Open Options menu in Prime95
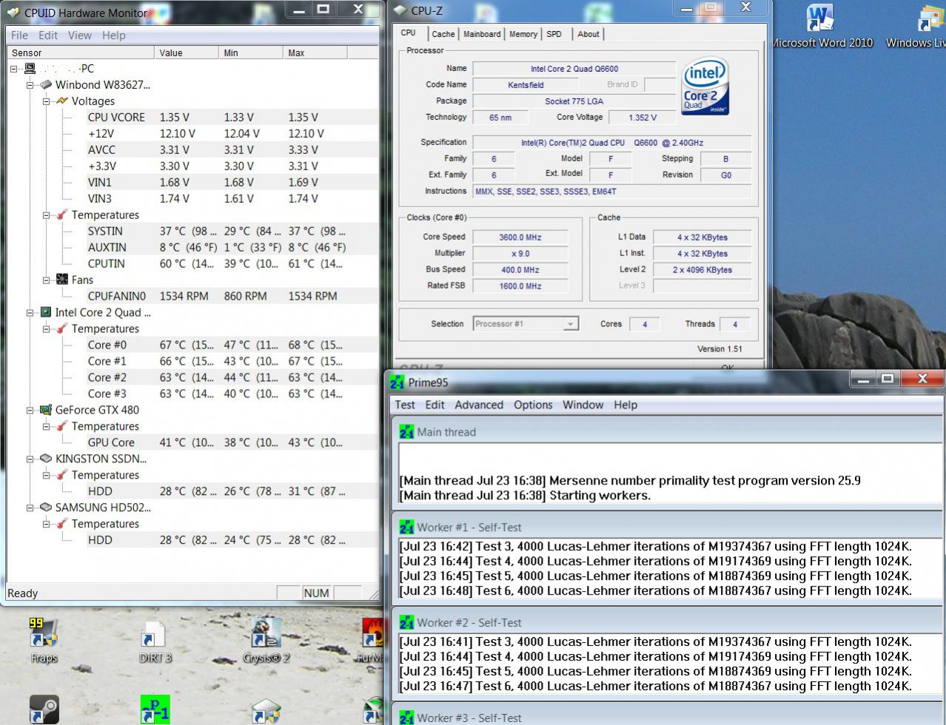This screenshot has height=725, width=946. [x=533, y=405]
